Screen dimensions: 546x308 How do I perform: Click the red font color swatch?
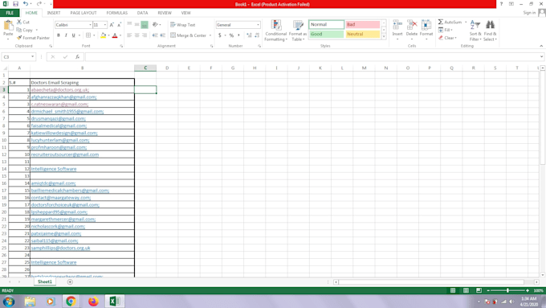click(x=115, y=35)
